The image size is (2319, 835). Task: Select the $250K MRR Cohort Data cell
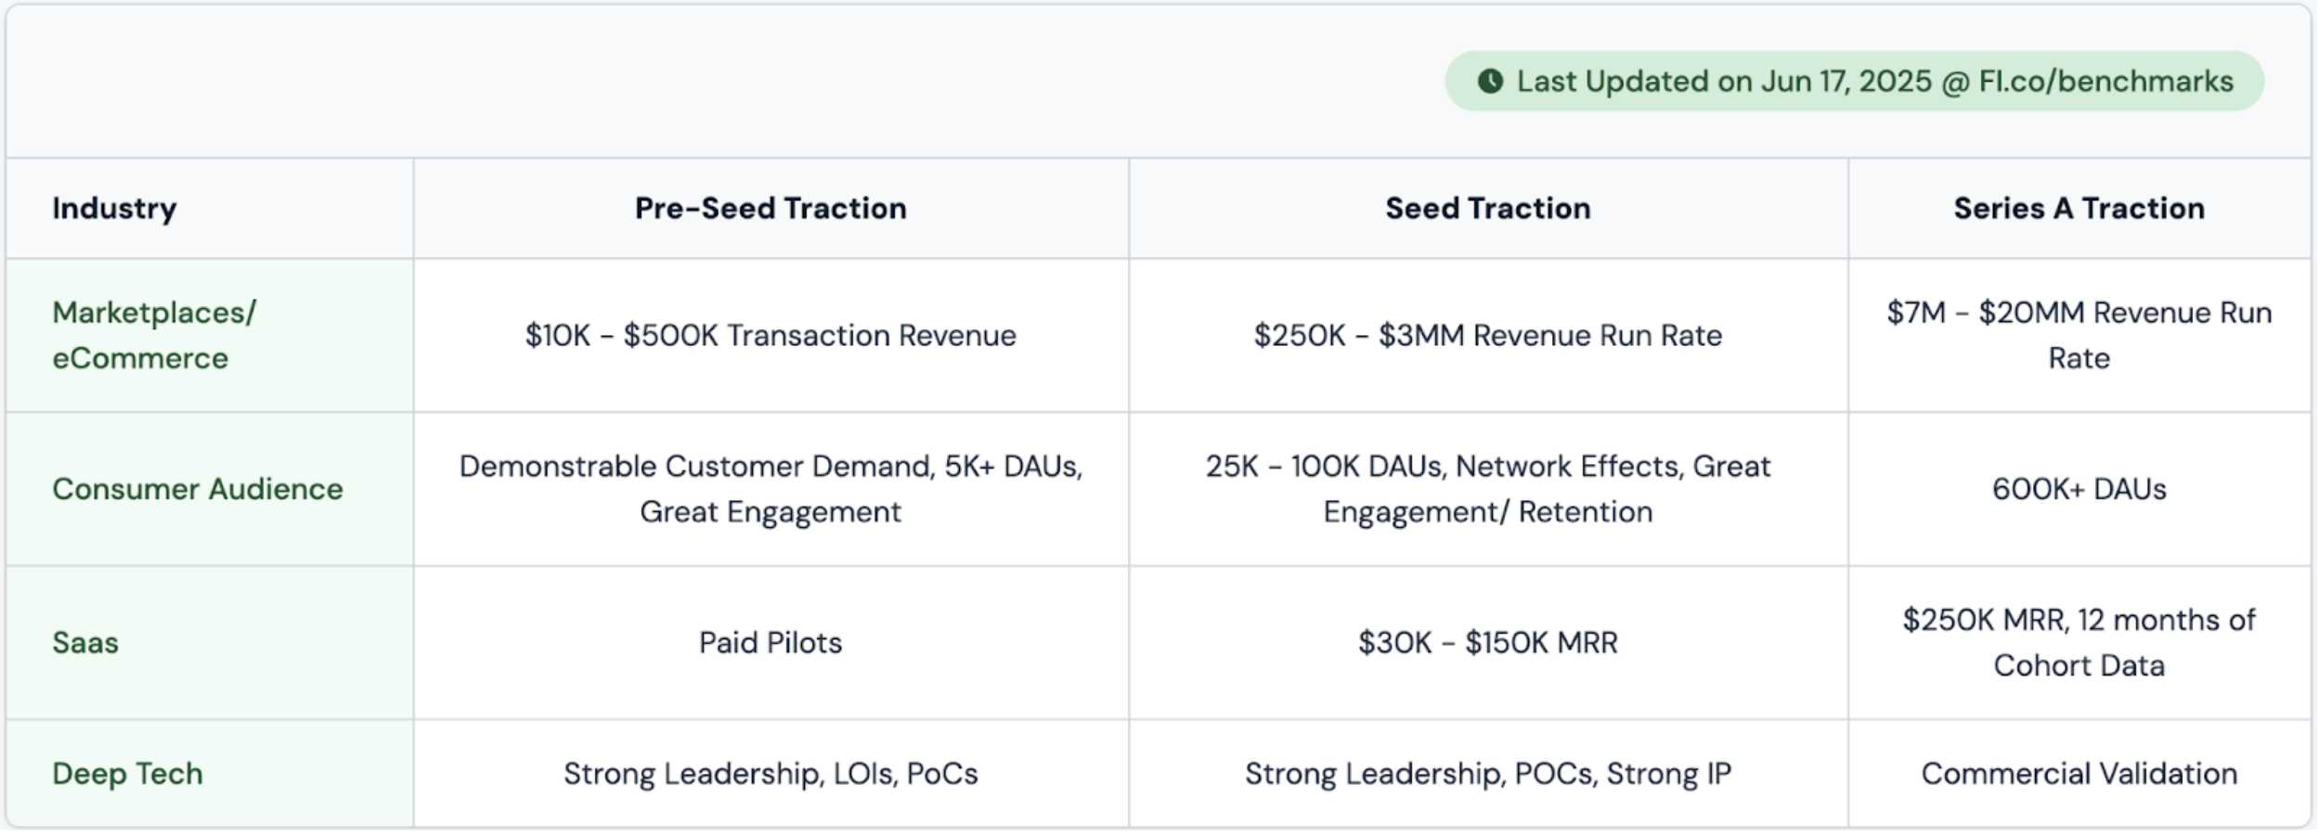pos(2079,642)
